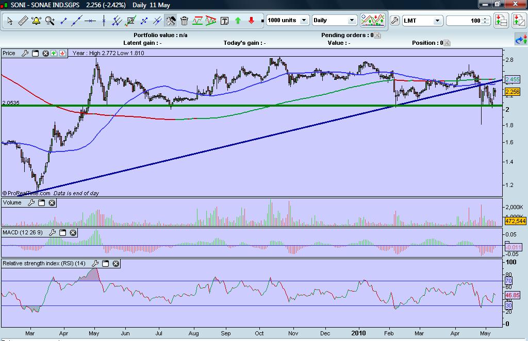This screenshot has height=341, width=528.
Task: Open the alert bell tool
Action: click(36, 21)
